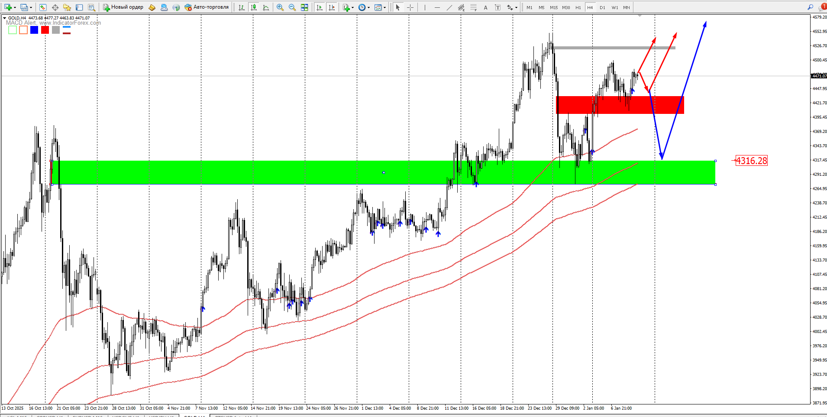Screen dimensions: 827x417
Task: Select the text label 'T' tool
Action: point(497,7)
